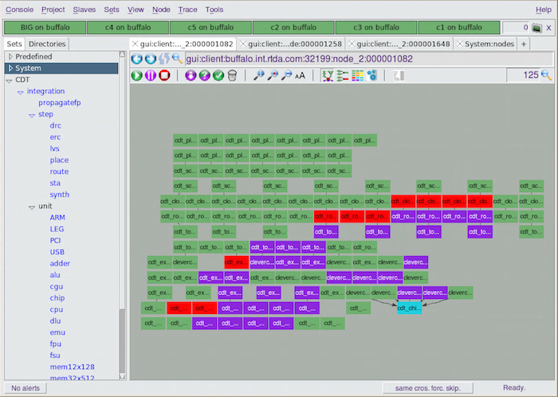
Task: Click the green checkmark toolbar icon
Action: click(x=218, y=76)
